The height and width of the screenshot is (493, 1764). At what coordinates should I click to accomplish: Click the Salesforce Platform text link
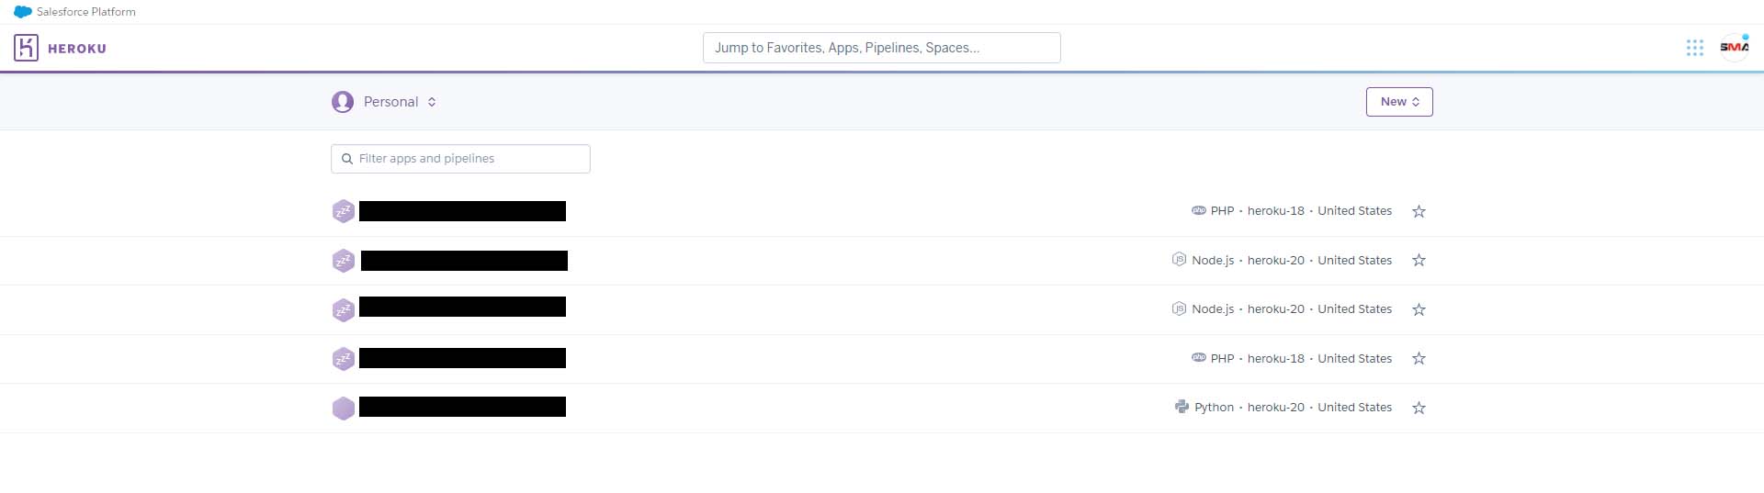tap(86, 12)
